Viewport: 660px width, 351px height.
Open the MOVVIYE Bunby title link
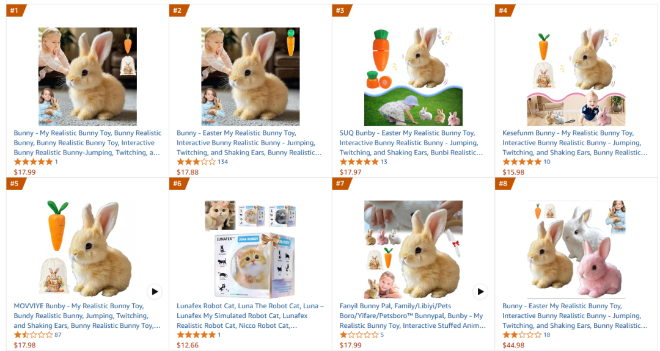pos(87,316)
